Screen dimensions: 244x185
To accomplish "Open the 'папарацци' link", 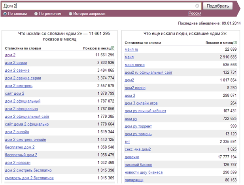I will tap(134, 180).
